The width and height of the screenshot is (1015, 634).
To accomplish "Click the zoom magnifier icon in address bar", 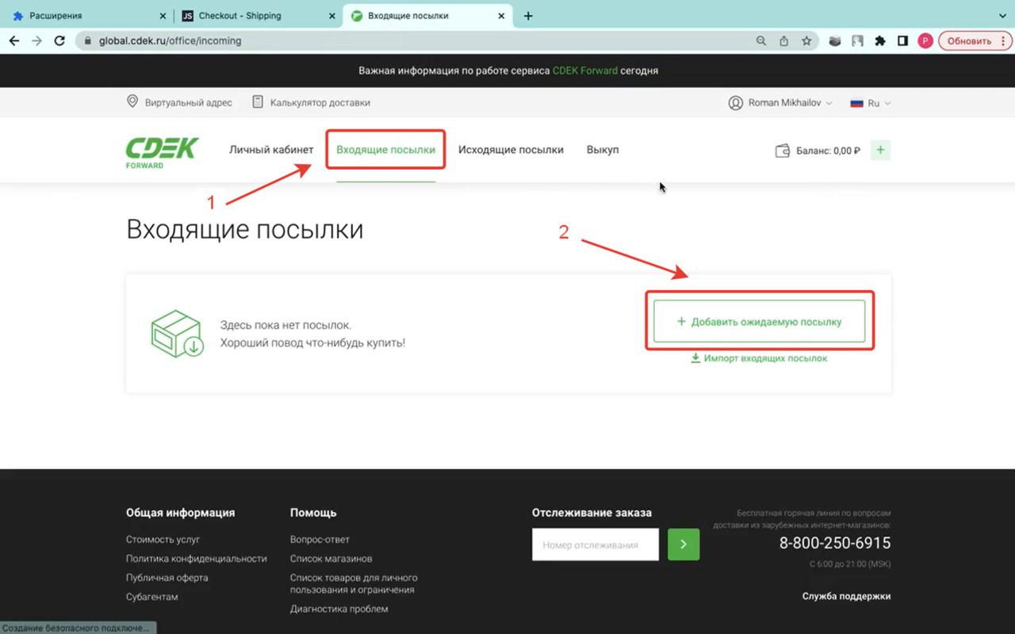I will tap(761, 40).
